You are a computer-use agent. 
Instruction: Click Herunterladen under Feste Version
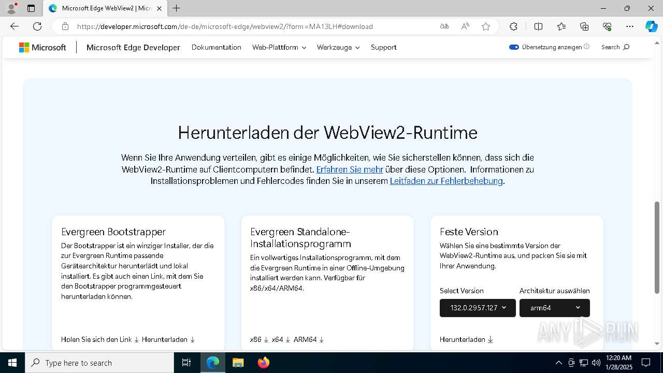pos(466,339)
